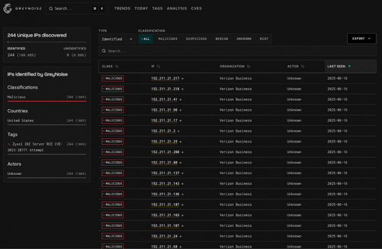The image size is (382, 249).
Task: Open the CVES navigation item
Action: (196, 9)
